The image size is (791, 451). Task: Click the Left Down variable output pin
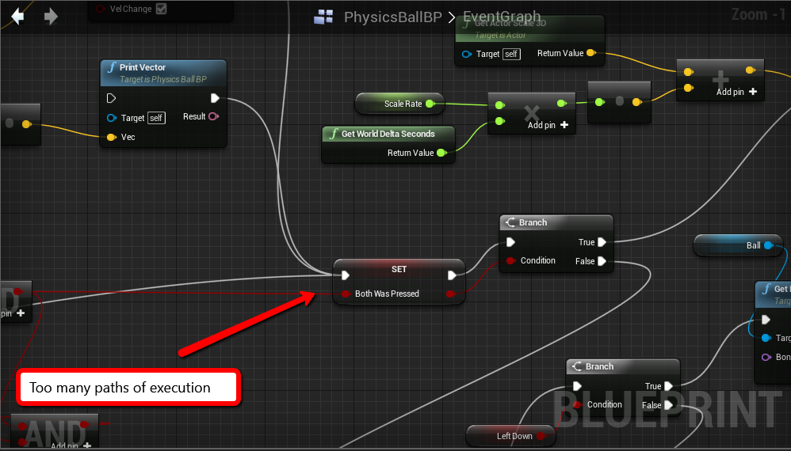pyautogui.click(x=541, y=436)
